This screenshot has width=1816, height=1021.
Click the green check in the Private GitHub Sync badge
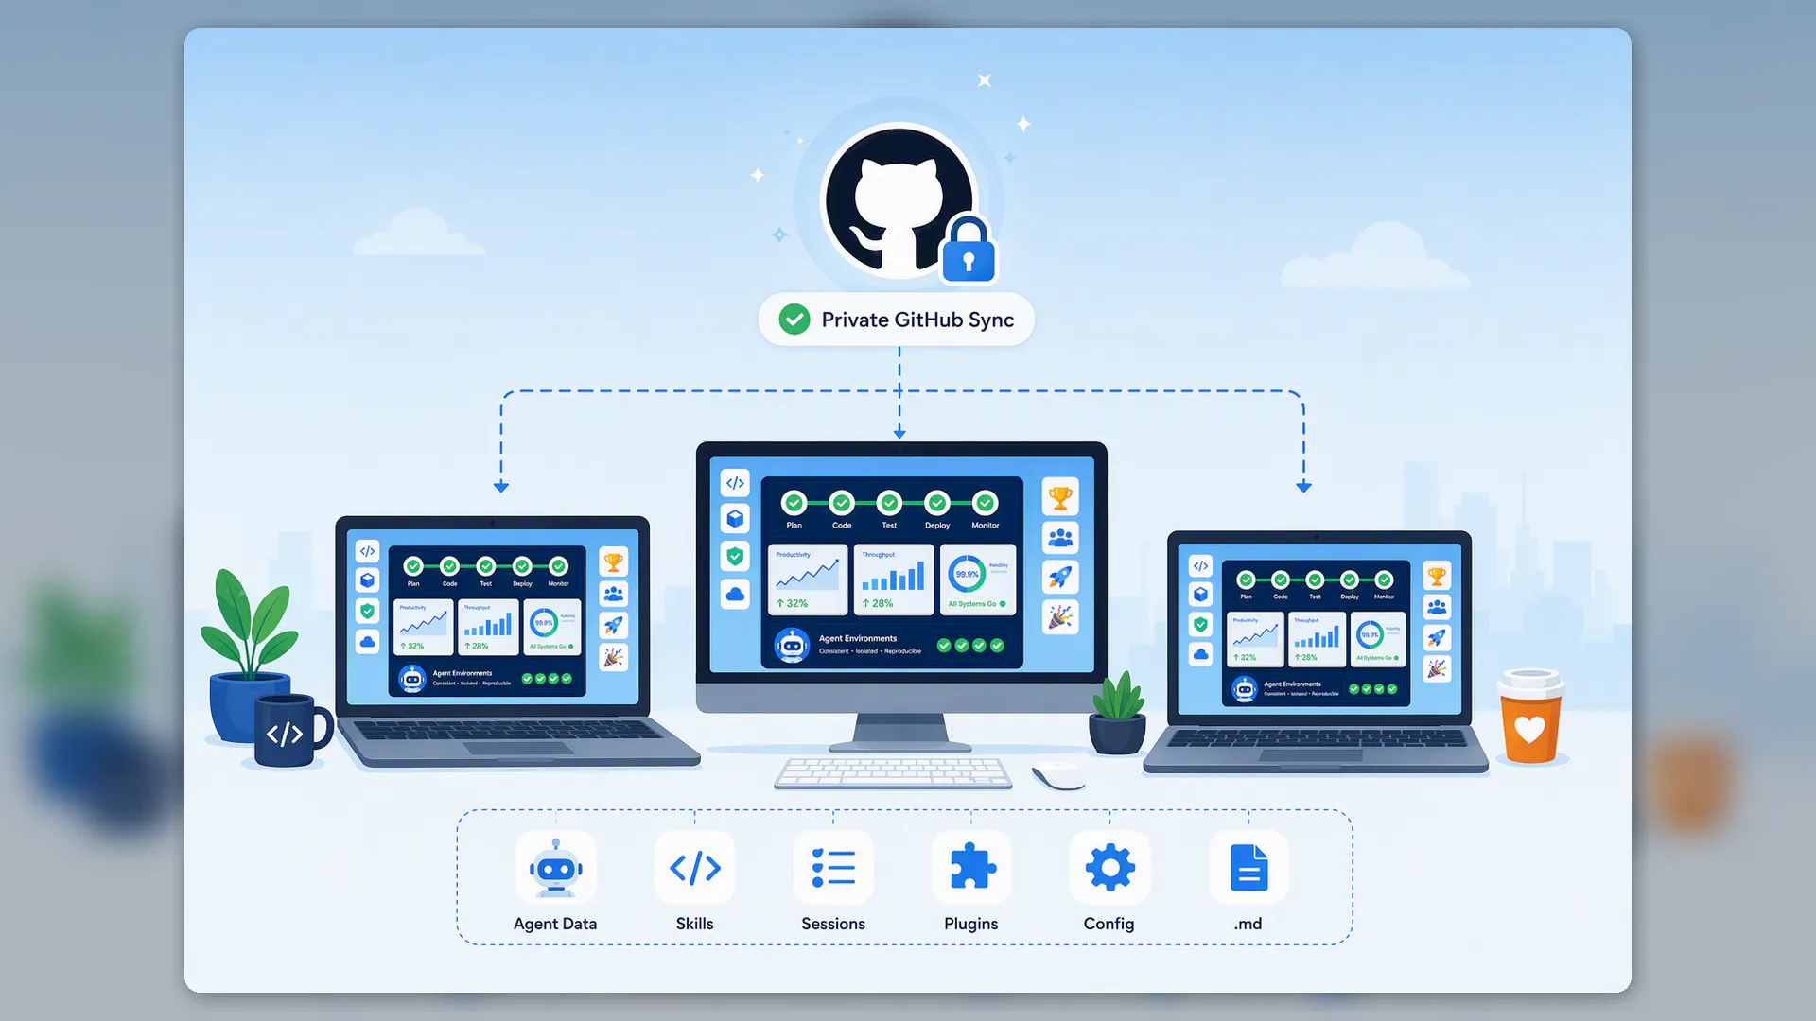pos(794,320)
